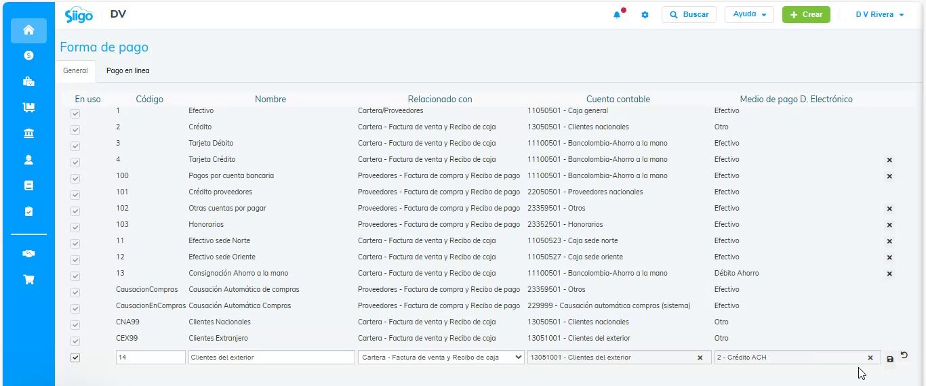Select the 11050523 - Caja sede norte cell
Viewport: 926px width, 386px height.
[573, 240]
